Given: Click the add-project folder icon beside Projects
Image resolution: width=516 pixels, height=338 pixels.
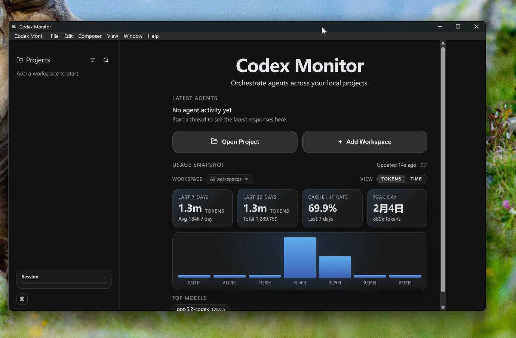Looking at the screenshot, I should point(20,60).
